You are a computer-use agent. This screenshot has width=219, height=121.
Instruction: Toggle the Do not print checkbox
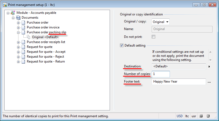pos(153,37)
